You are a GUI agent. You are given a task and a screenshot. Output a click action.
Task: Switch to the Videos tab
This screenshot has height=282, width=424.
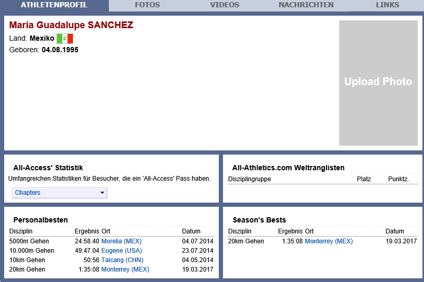click(x=225, y=5)
